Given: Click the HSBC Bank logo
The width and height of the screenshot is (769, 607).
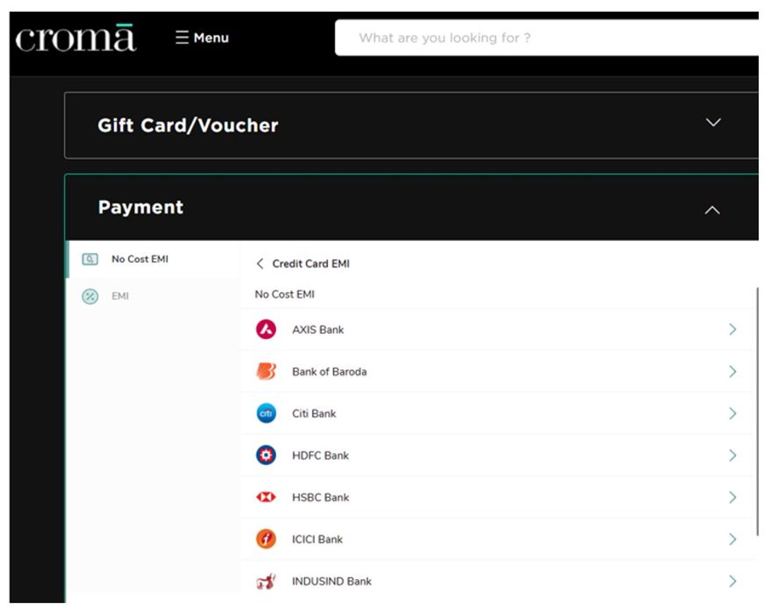Looking at the screenshot, I should (266, 497).
